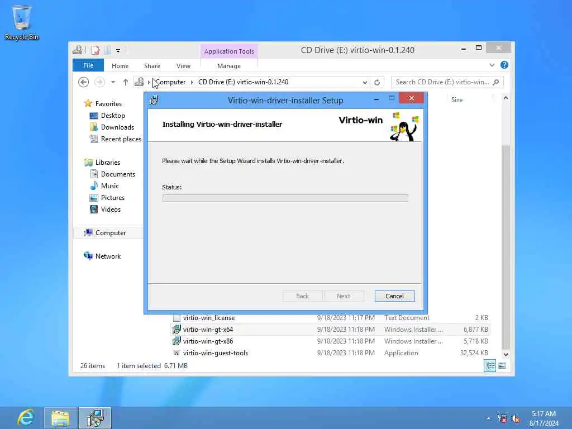Switch to Large icons view icon
This screenshot has height=429, width=572.
(502, 365)
